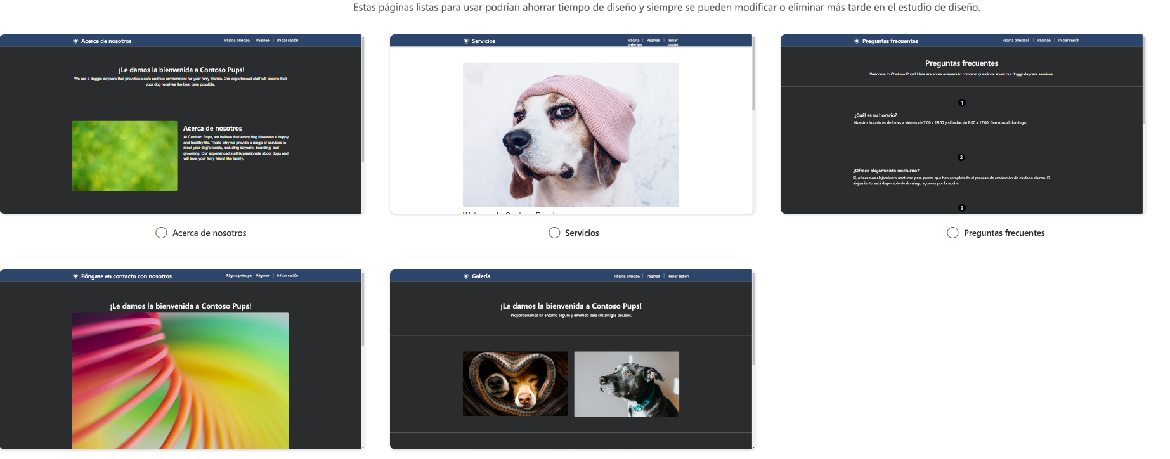Open the Póngase en contacto page preview
Screen dimensions: 1170x459
coord(181,359)
